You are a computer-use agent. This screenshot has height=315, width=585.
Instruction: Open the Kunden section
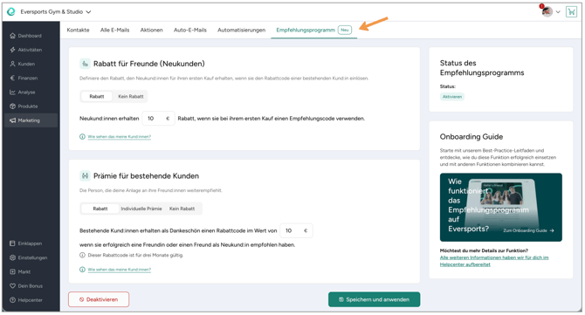click(23, 64)
